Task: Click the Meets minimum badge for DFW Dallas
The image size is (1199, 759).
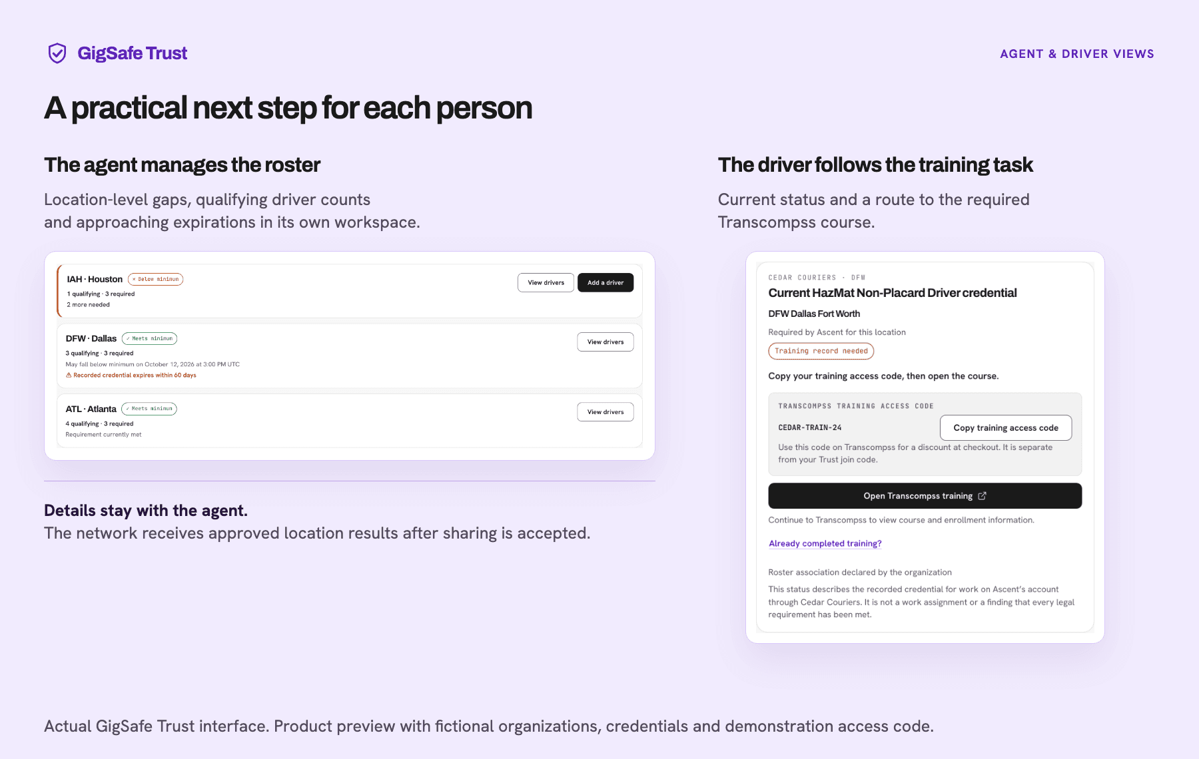Action: point(149,339)
